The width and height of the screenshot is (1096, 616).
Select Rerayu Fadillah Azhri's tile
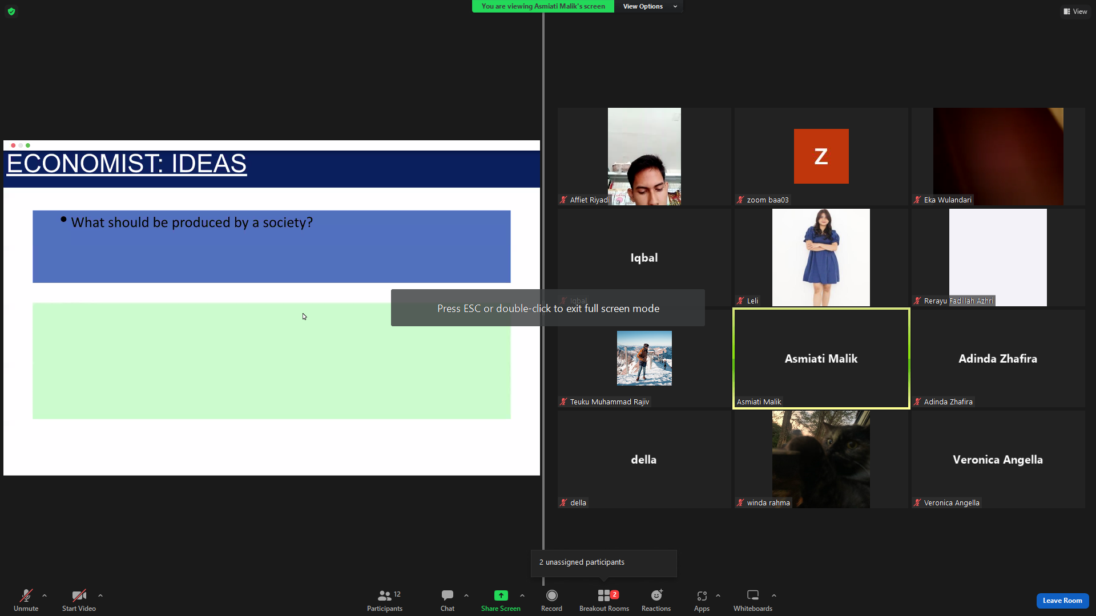coord(998,257)
